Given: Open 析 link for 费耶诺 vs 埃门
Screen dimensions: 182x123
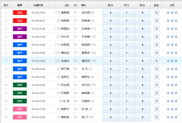Looking at the screenshot, I should point(168,117).
